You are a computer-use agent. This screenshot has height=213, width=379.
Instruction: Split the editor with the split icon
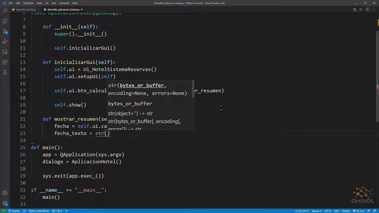[x=367, y=9]
